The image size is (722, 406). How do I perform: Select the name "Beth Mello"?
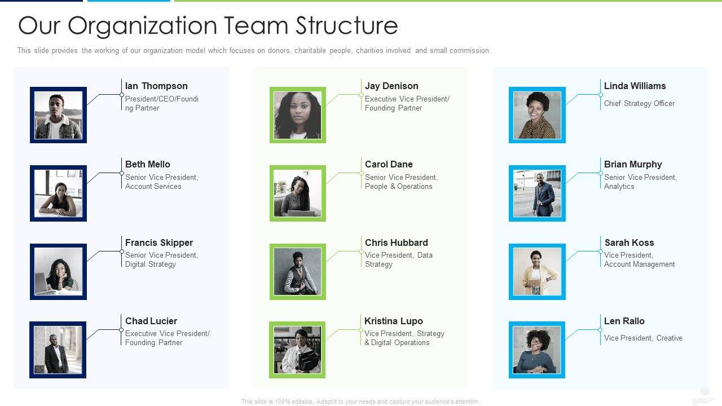pos(148,164)
